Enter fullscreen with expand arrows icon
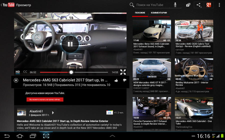225x140 pixels. tap(123, 72)
